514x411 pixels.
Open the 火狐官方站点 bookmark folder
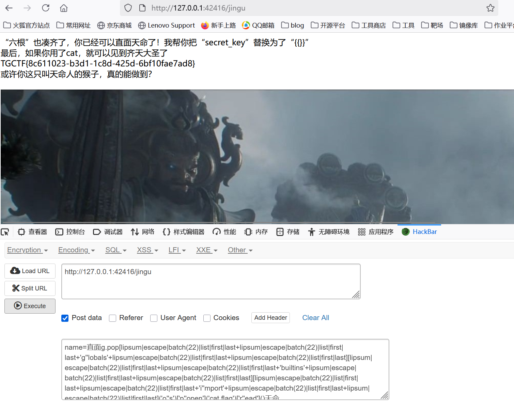tap(27, 25)
